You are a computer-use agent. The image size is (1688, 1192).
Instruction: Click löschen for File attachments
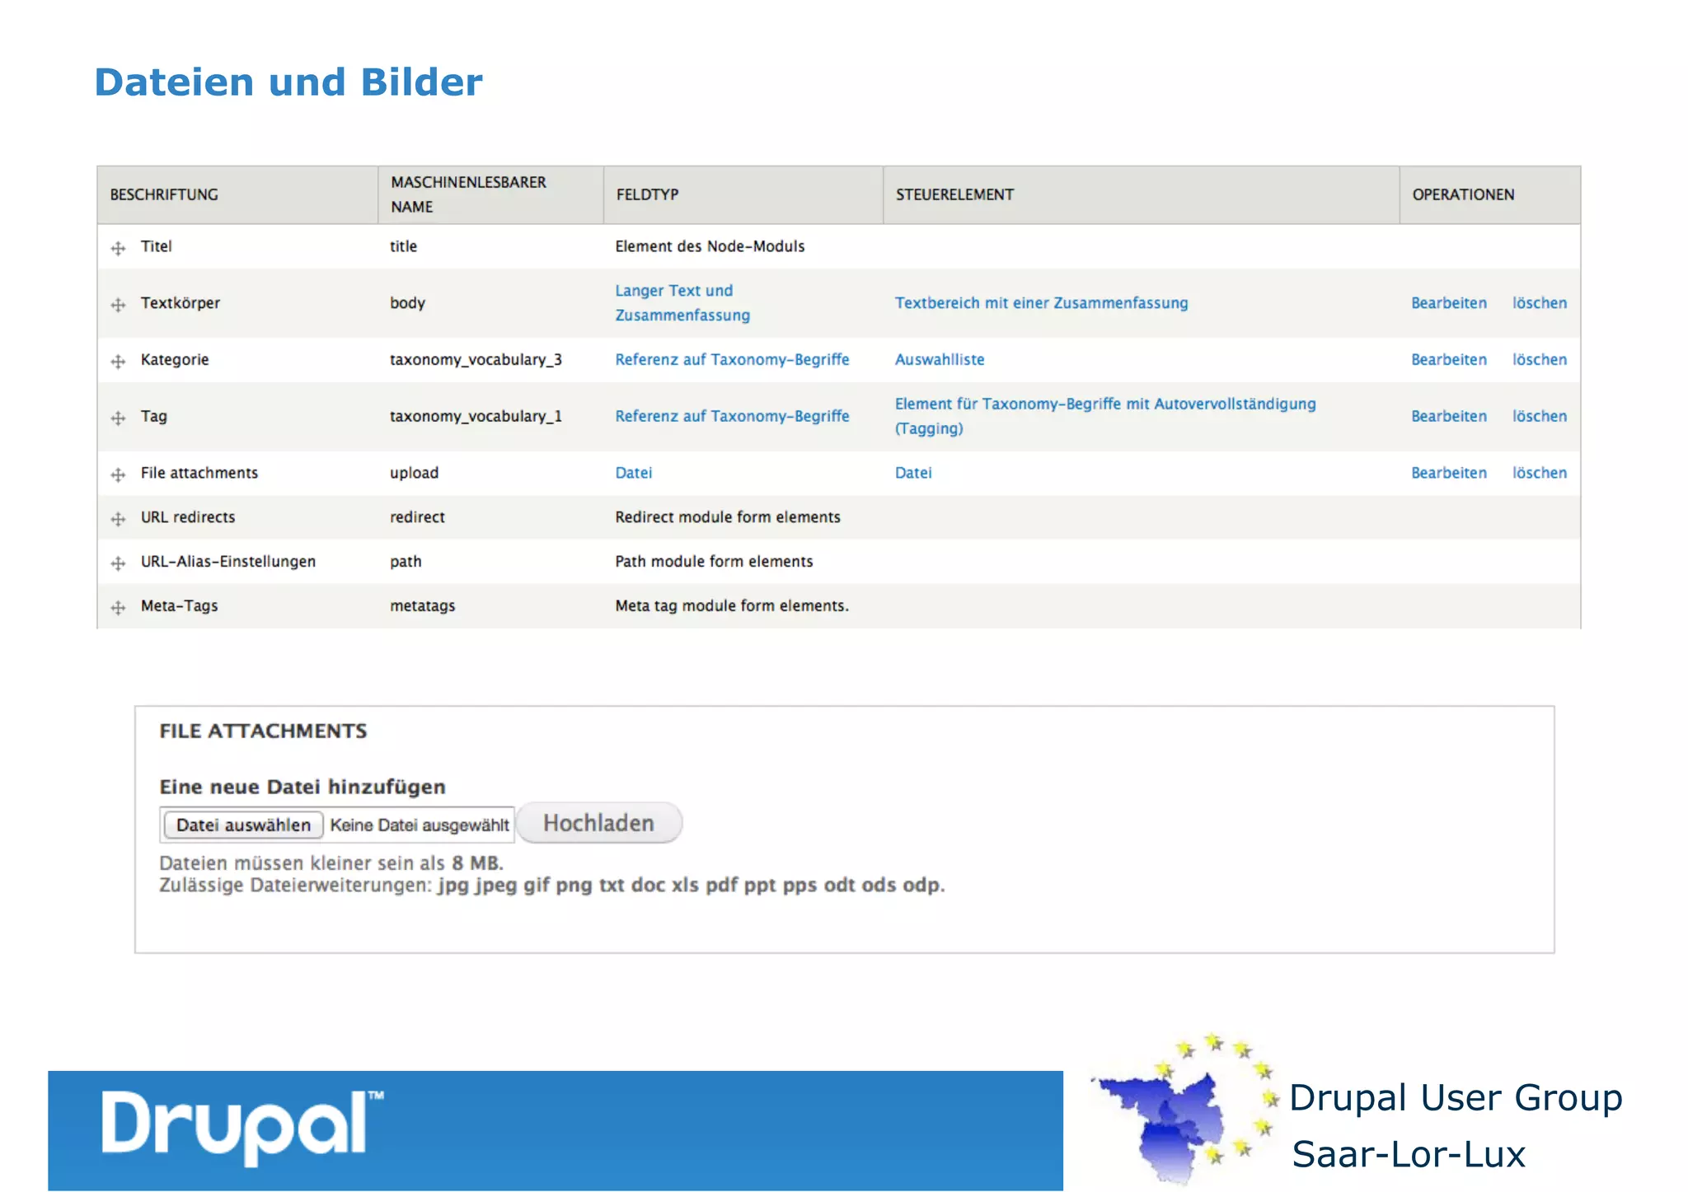pos(1539,473)
